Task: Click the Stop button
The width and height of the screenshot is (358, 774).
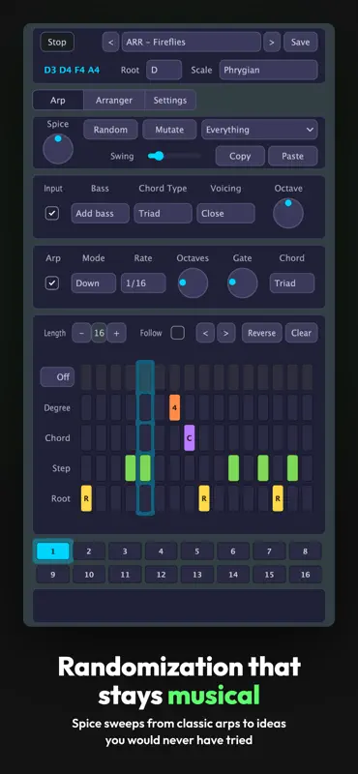Action: pyautogui.click(x=57, y=42)
